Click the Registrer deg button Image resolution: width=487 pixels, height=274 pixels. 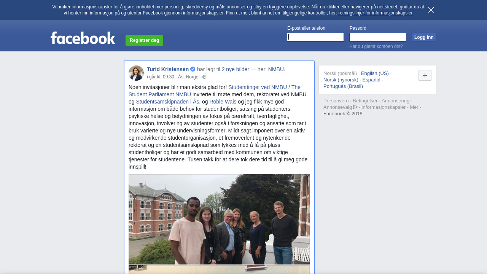pyautogui.click(x=144, y=40)
